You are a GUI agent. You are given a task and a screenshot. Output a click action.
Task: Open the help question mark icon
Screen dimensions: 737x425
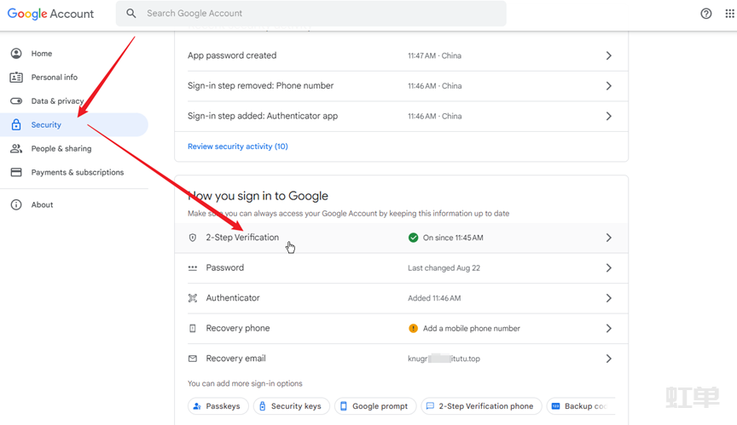[706, 14]
